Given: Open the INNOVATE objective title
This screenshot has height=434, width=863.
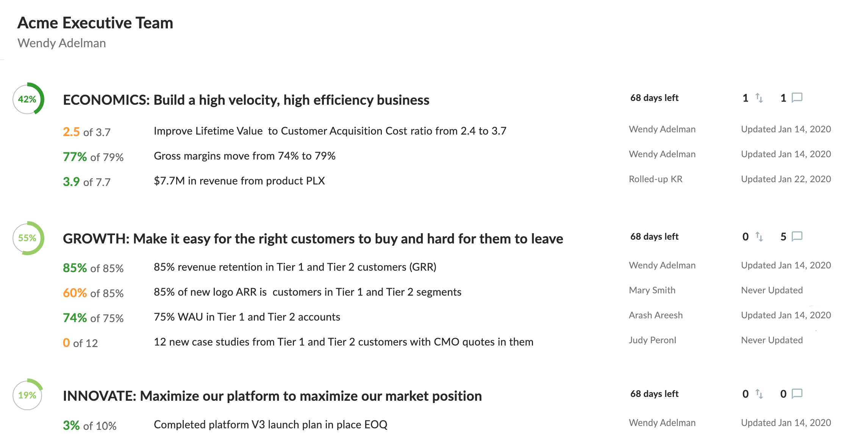Looking at the screenshot, I should tap(272, 396).
